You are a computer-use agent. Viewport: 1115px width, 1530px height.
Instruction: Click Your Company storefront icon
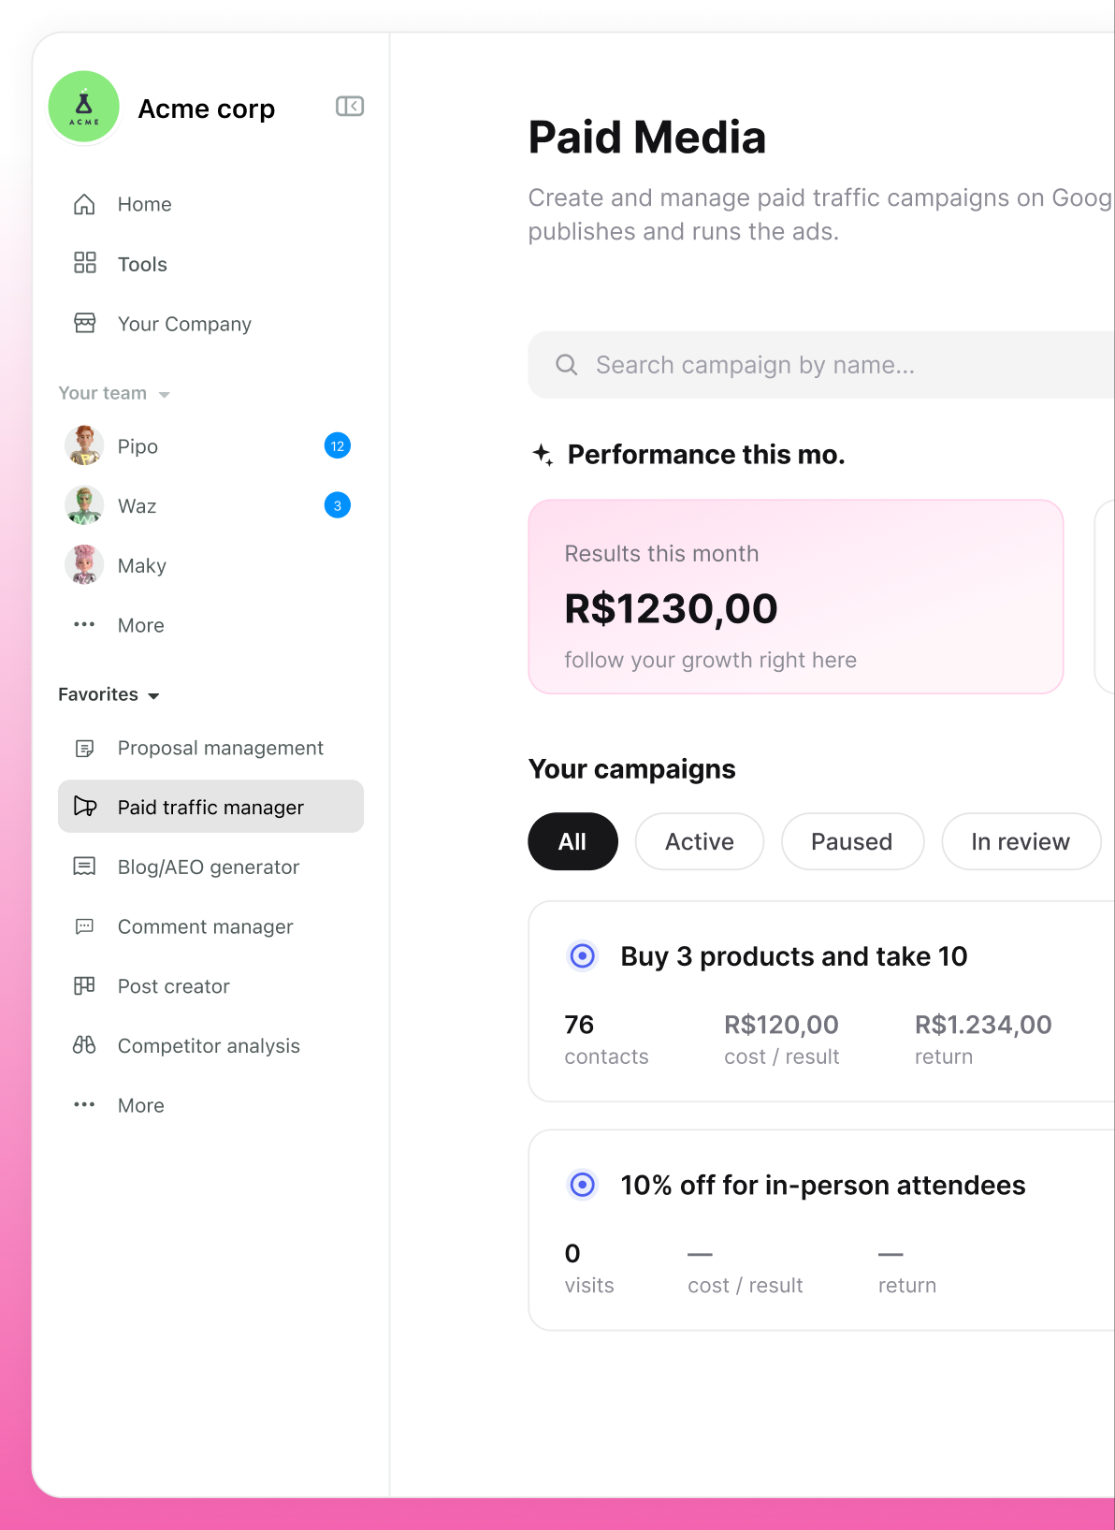(x=84, y=323)
